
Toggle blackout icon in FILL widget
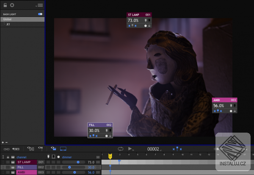(110, 130)
